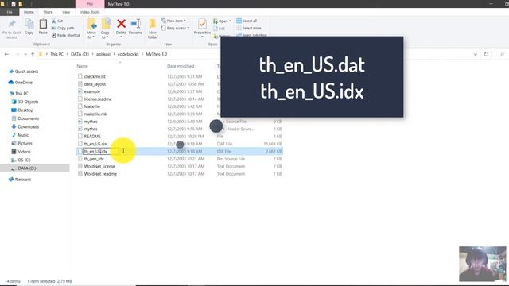
Task: Click the Paste clipboard icon
Action: point(43,25)
